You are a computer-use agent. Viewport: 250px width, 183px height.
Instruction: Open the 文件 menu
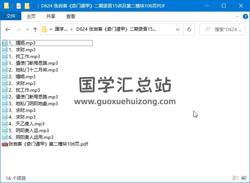pos(11,16)
